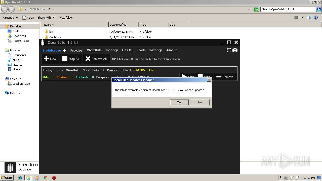This screenshot has width=322, height=181.
Task: Sort by Type column header
Action: pos(154,25)
